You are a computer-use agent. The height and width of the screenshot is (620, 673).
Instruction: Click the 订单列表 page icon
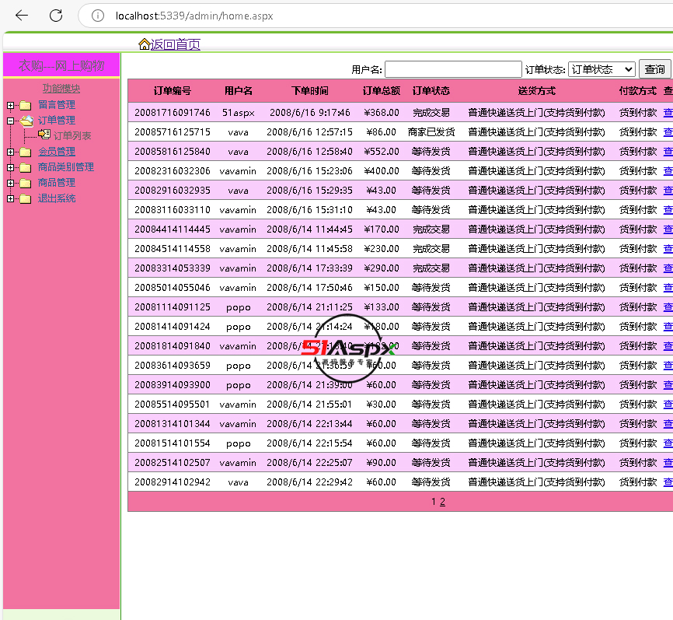point(44,135)
